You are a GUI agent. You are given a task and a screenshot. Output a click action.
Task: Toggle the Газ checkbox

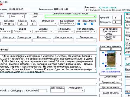[79, 24]
